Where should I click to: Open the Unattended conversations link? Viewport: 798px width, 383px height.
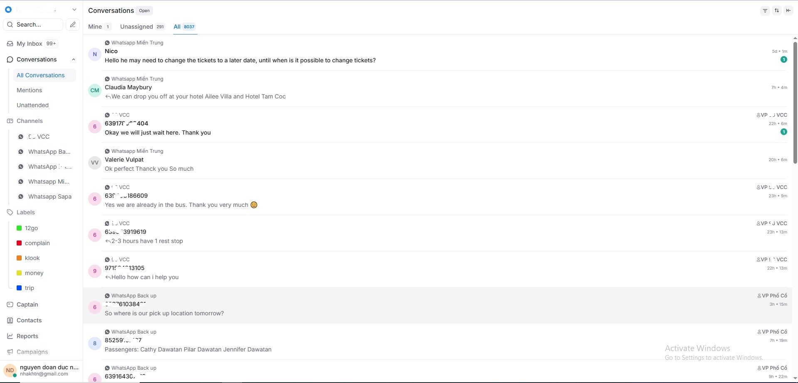[x=32, y=105]
